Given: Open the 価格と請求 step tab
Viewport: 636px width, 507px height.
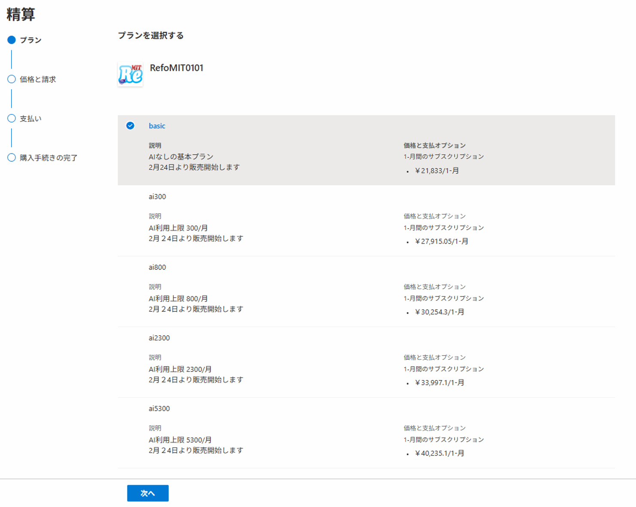Looking at the screenshot, I should (39, 79).
